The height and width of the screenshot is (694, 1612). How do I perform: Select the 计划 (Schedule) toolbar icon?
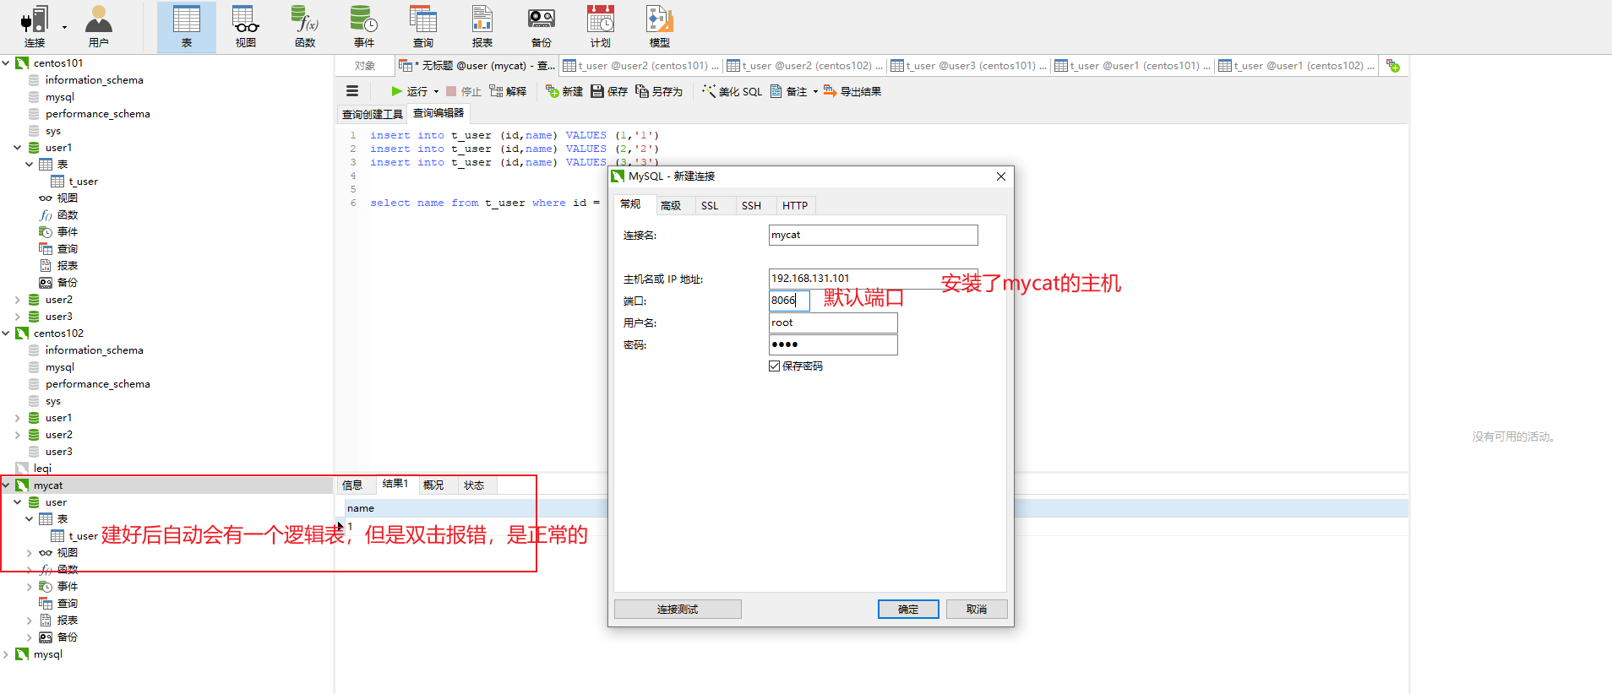(601, 26)
